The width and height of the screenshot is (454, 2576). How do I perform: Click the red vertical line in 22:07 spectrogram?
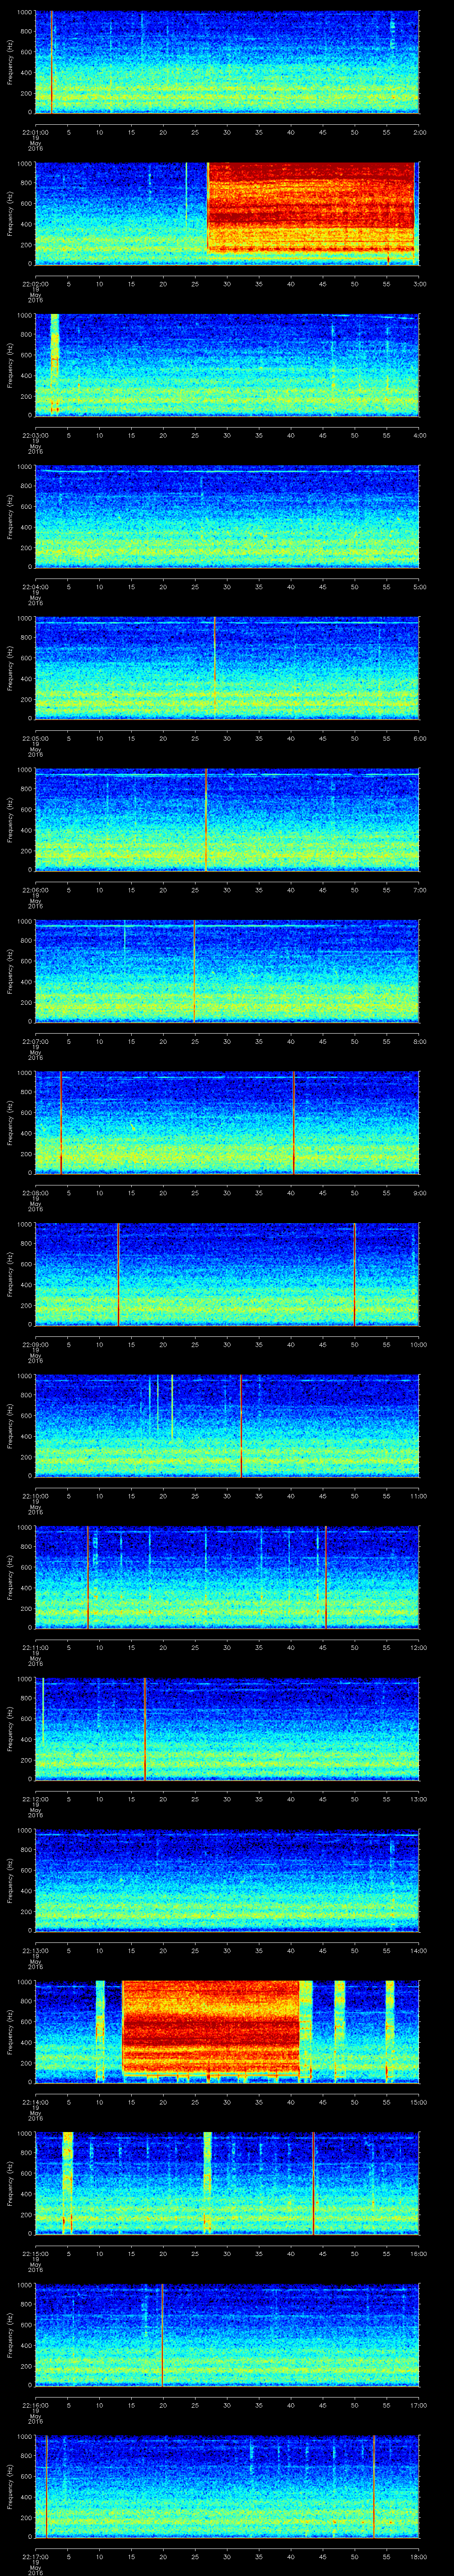click(194, 971)
